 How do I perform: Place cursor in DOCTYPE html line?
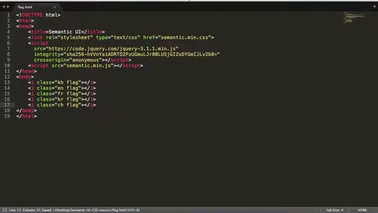[x=38, y=15]
